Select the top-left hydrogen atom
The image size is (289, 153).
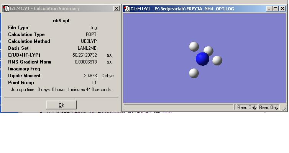click(x=194, y=47)
